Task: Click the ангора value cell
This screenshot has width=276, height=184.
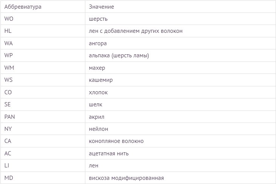Action: click(180, 43)
